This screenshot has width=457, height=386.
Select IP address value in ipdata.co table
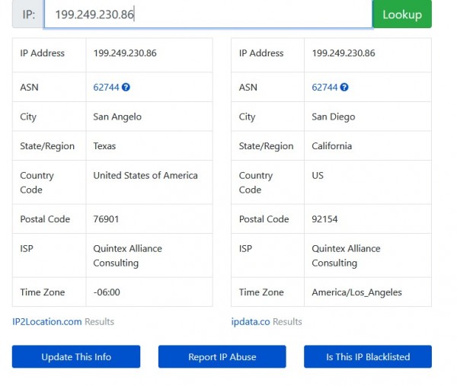[344, 53]
